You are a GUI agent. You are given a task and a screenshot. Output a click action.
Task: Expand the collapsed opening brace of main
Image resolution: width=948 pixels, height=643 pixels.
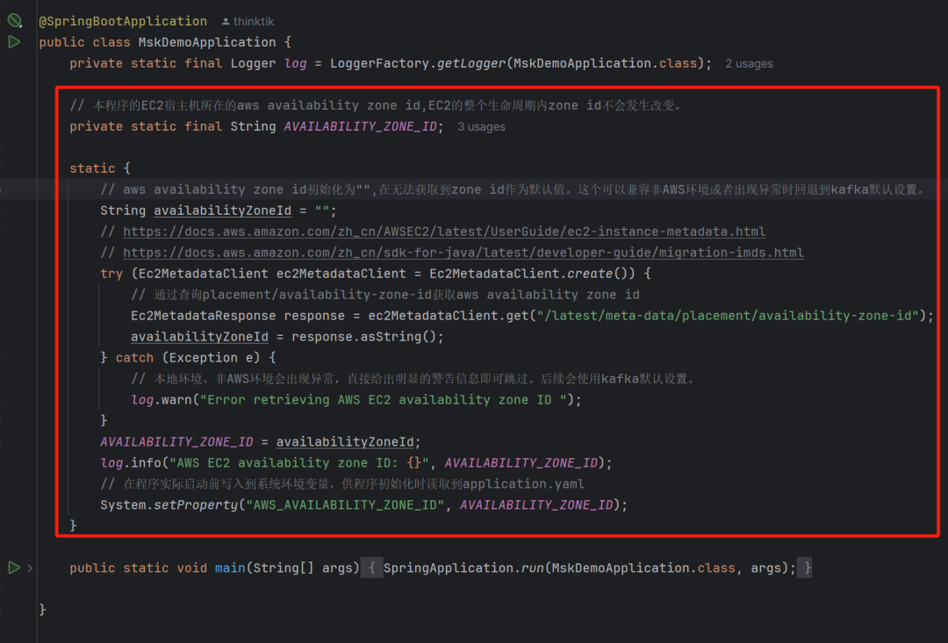point(372,568)
